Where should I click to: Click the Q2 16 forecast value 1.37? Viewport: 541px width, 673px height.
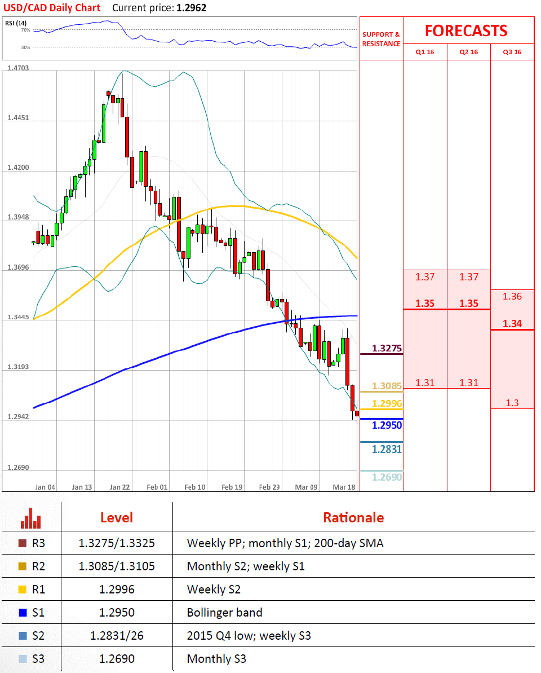click(468, 277)
